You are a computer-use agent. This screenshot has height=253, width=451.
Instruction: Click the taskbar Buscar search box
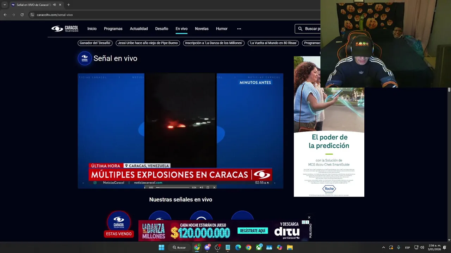(180, 247)
